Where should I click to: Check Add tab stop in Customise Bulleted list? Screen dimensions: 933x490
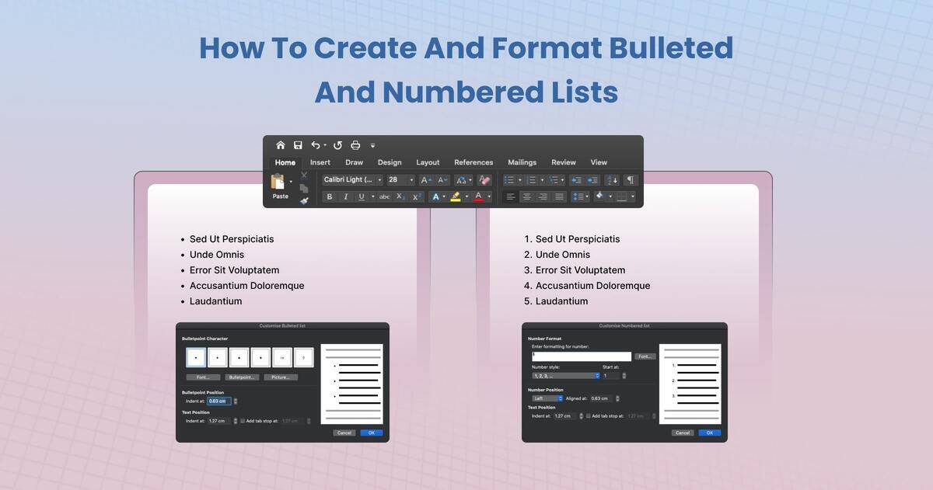[x=243, y=420]
